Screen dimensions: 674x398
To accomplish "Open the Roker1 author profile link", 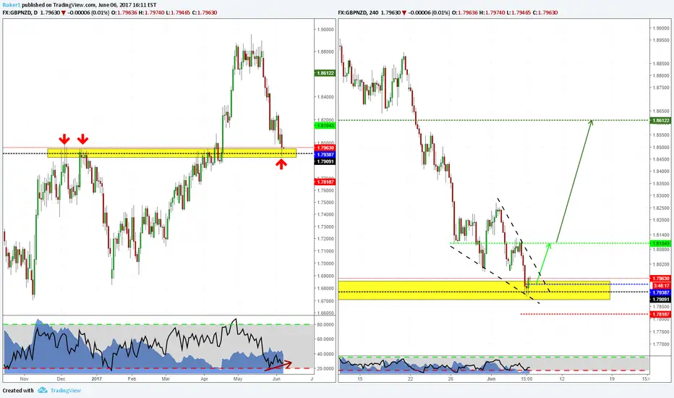I will click(x=11, y=5).
